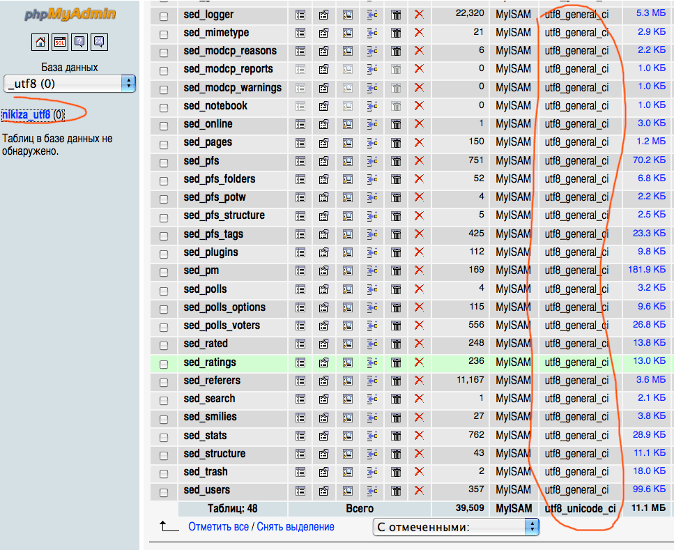Click the 'Снять выделение' link

tap(296, 527)
